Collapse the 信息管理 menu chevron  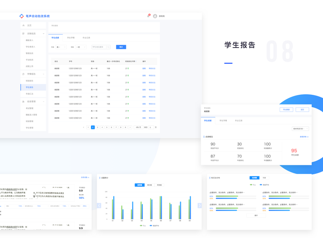pos(44,102)
